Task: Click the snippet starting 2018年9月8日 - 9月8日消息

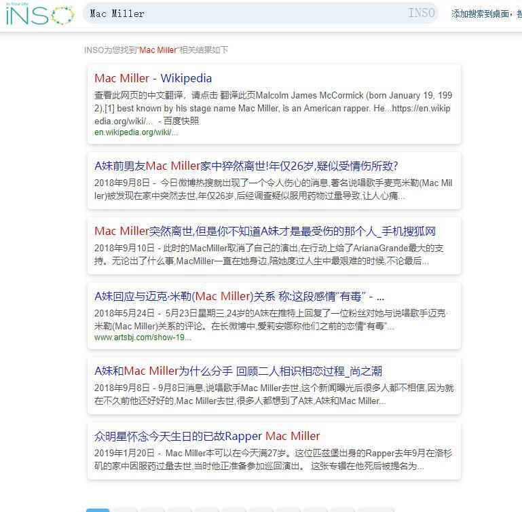Action: pyautogui.click(x=274, y=394)
